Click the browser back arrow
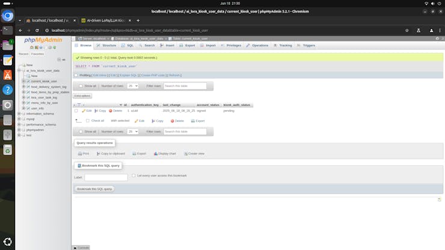The height and width of the screenshot is (250, 445). click(x=20, y=31)
